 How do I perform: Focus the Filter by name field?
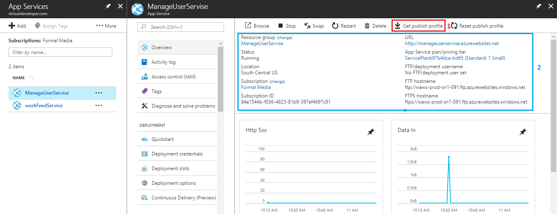click(x=60, y=52)
